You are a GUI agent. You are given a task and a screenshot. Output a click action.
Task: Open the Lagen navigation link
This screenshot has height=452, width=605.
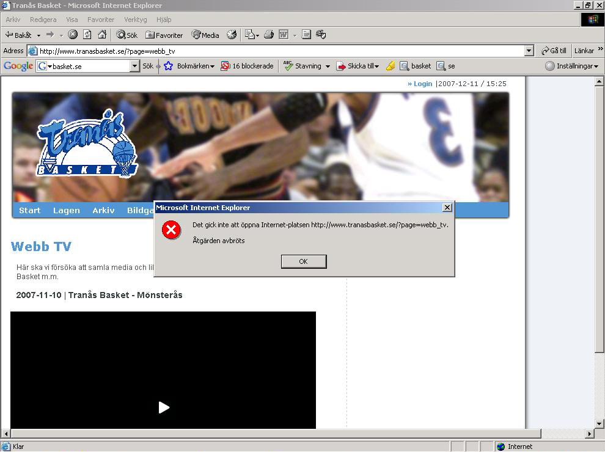tap(67, 210)
